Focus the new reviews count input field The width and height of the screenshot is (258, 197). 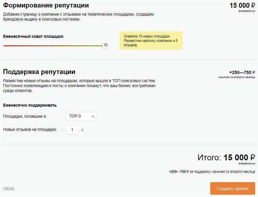72,130
